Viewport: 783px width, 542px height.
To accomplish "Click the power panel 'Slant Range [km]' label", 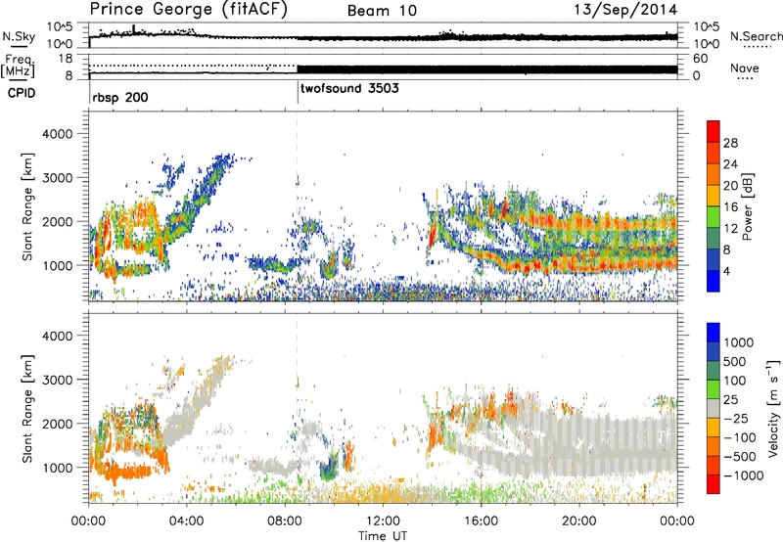I will 27,206.
